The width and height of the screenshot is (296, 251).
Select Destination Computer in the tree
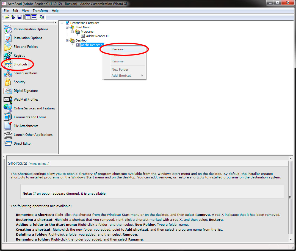pyautogui.click(x=85, y=23)
